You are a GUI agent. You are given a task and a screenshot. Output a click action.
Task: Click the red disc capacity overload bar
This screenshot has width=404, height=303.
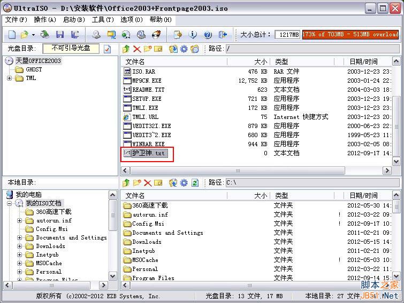pos(350,35)
